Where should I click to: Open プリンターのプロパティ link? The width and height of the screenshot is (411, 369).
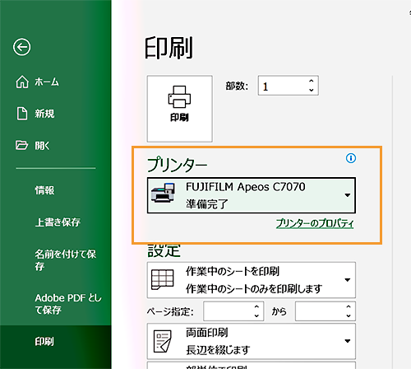[x=315, y=223]
